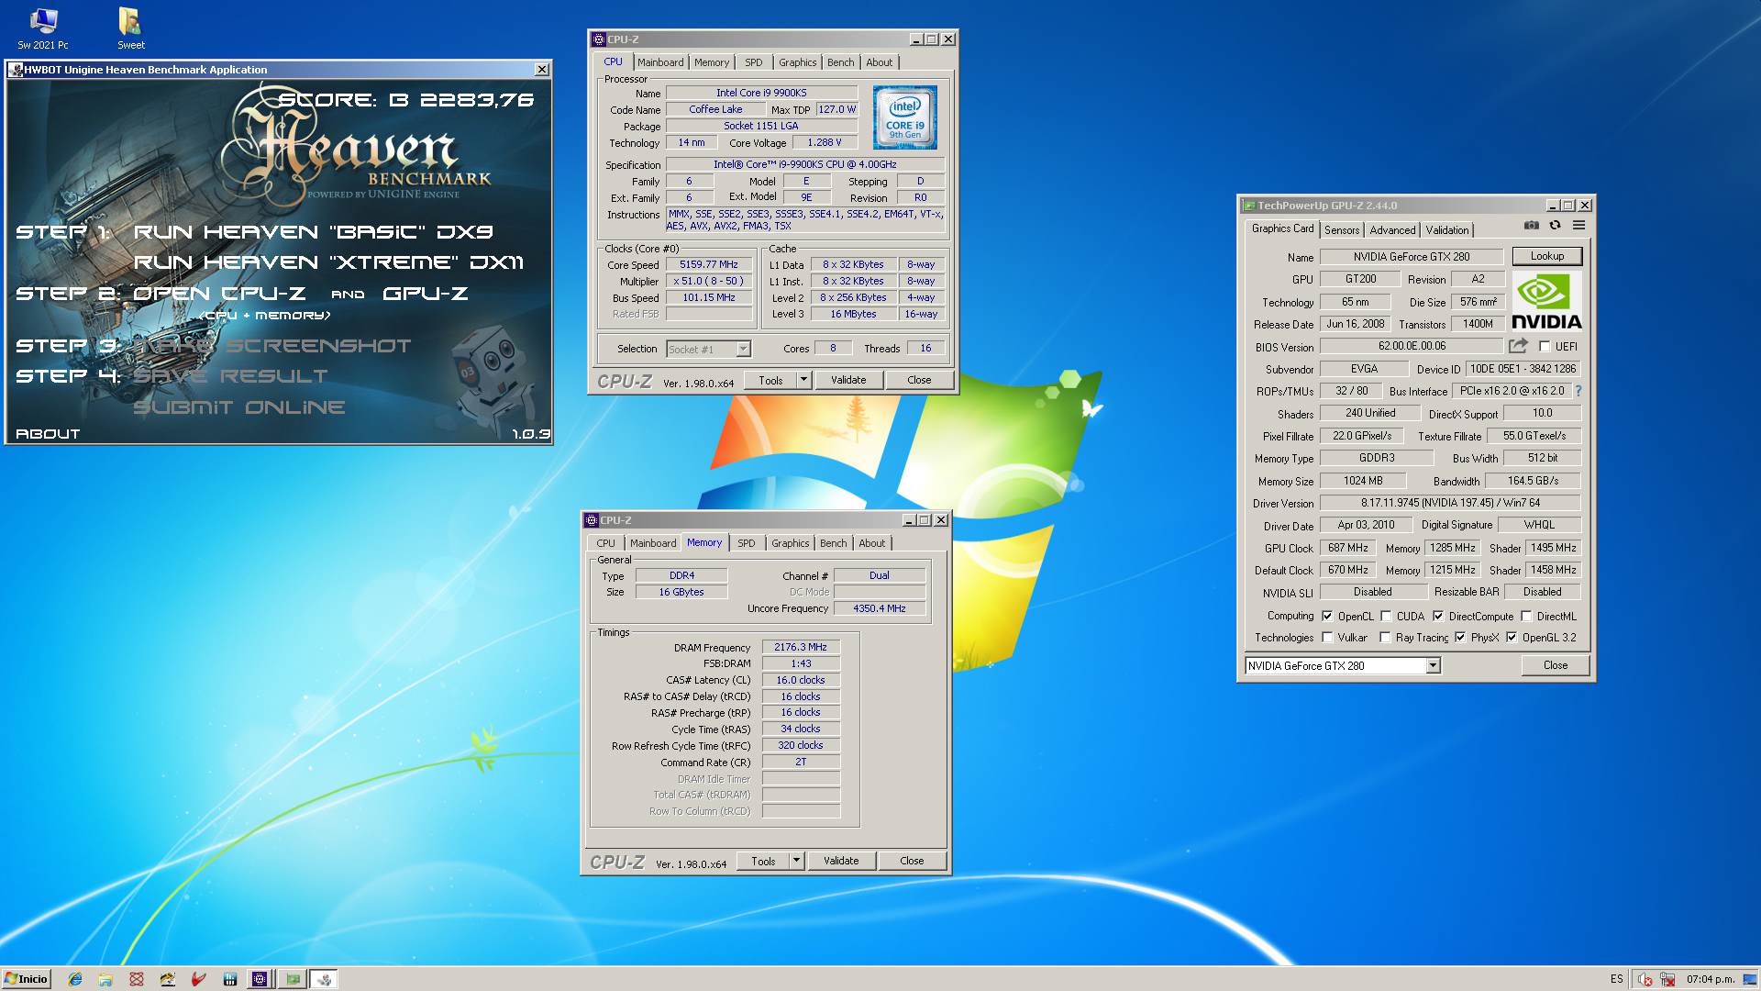1761x991 pixels.
Task: Switch to Heaven benchmark taskbar button
Action: point(324,979)
